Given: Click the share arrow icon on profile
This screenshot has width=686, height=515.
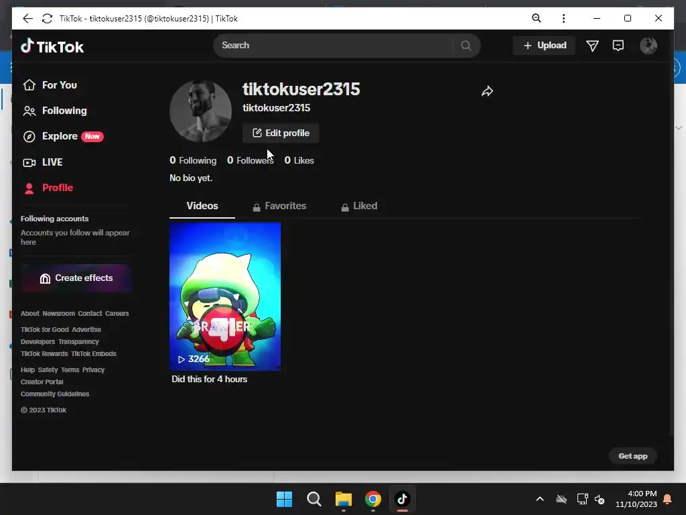Looking at the screenshot, I should pos(487,91).
